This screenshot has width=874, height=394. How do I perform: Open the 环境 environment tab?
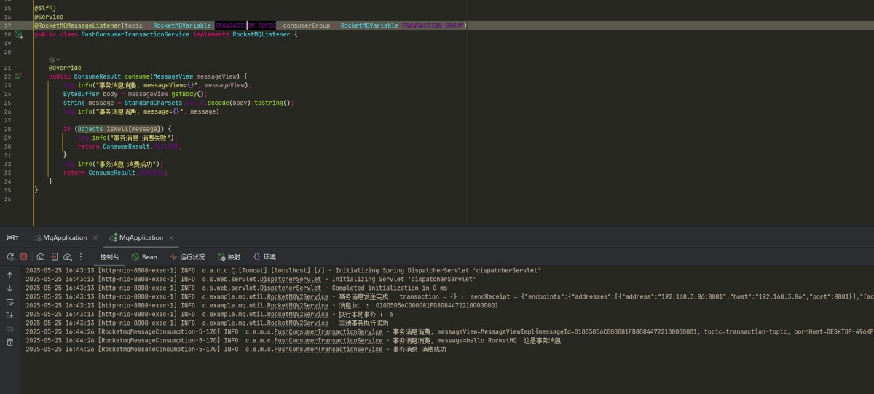click(264, 257)
